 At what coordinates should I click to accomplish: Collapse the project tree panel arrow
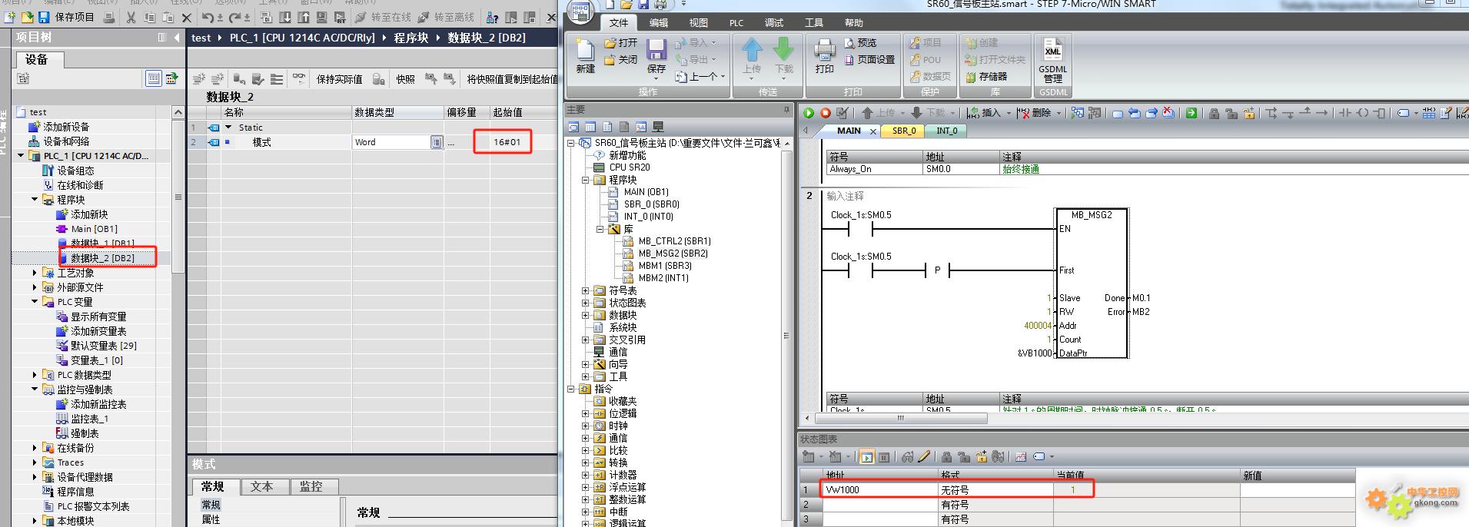tap(177, 38)
